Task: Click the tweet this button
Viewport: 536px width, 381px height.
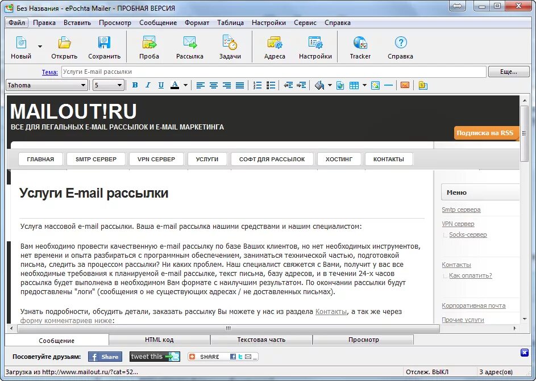Action: pyautogui.click(x=155, y=357)
